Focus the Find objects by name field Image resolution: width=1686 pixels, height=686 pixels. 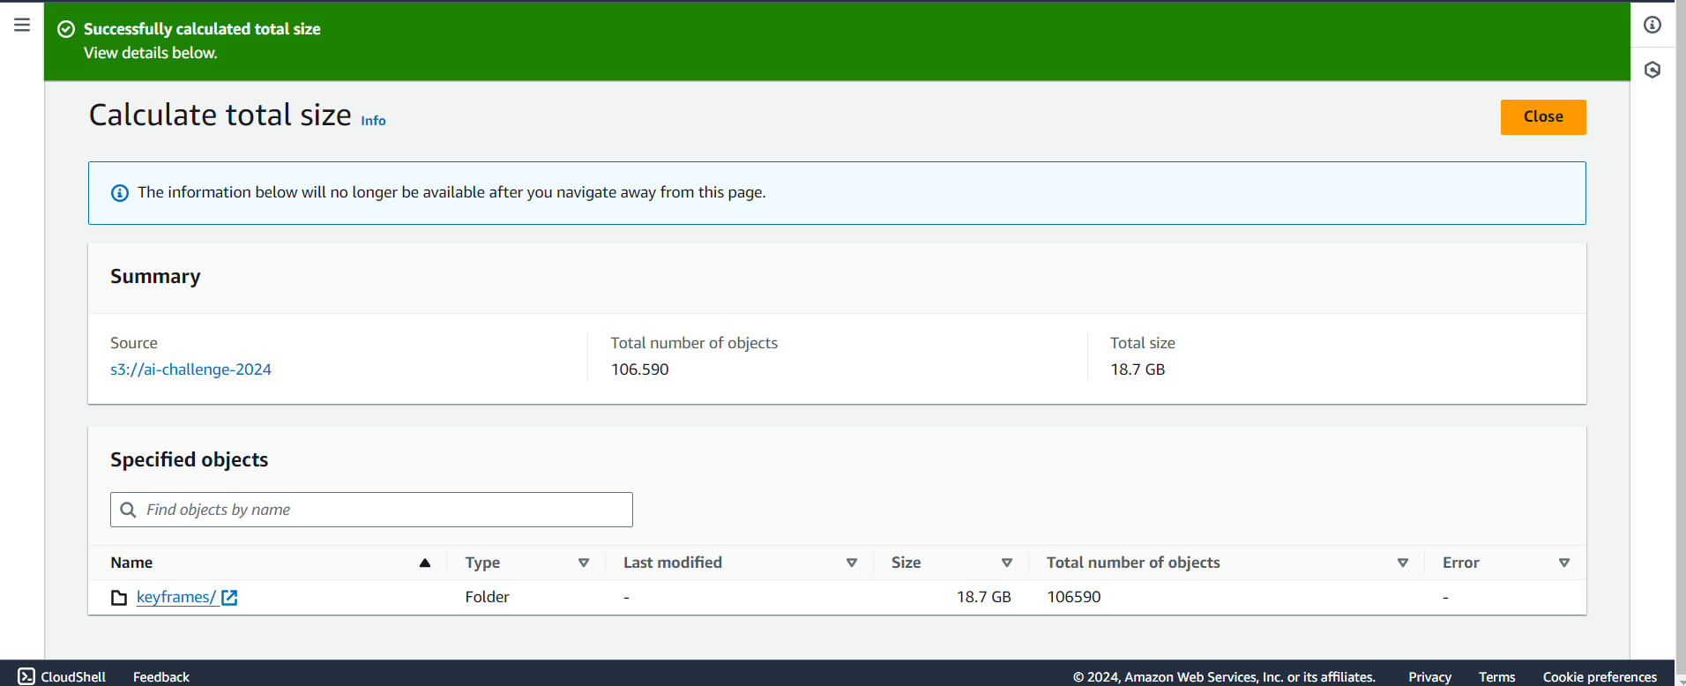tap(371, 510)
